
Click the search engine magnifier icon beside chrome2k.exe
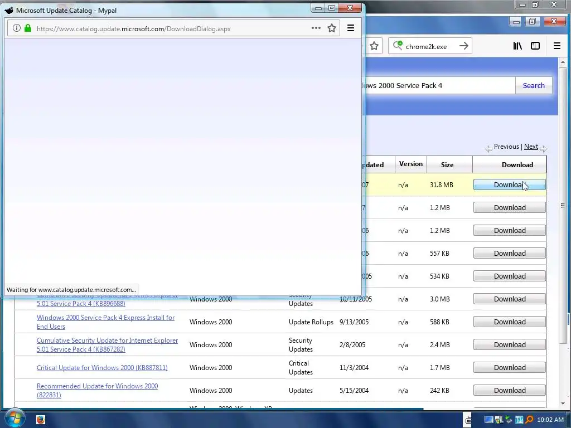[398, 46]
